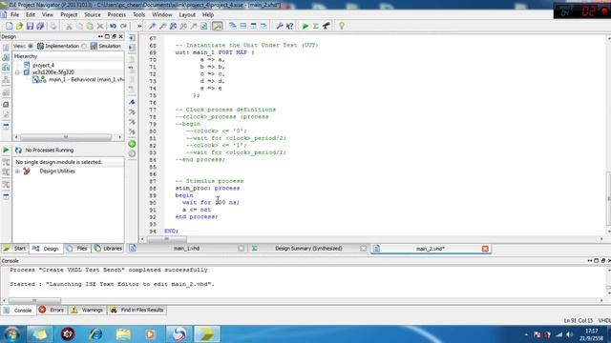
Task: Click the 'uut: main_1 PORT MAP' line
Action: click(215, 52)
